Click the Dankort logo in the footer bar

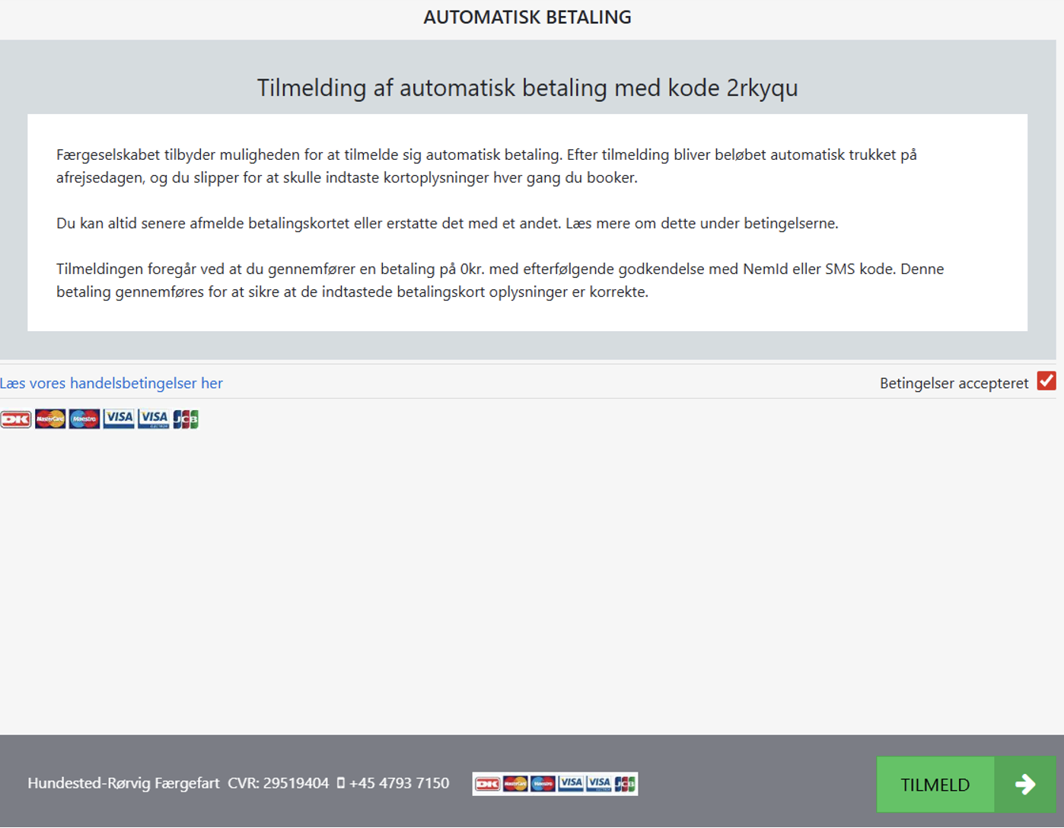[488, 784]
